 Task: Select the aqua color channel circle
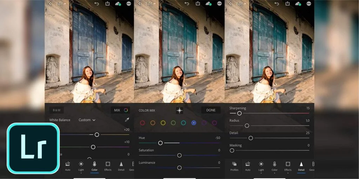(x=183, y=123)
